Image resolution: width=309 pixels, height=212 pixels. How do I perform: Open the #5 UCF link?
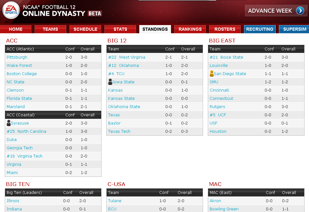point(218,115)
